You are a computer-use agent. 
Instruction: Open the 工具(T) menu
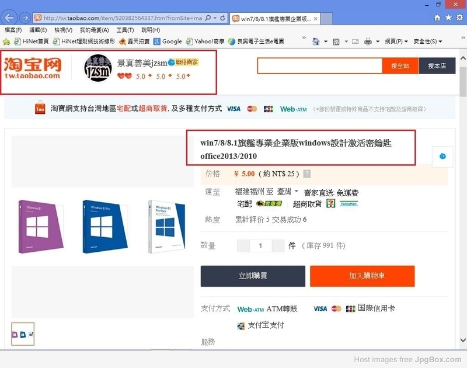(x=125, y=30)
